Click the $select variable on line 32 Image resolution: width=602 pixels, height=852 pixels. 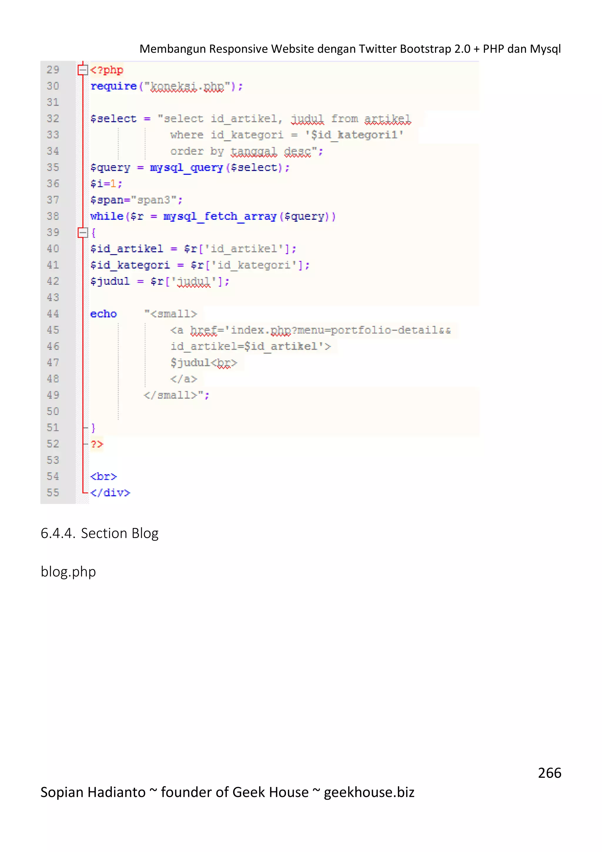(113, 119)
